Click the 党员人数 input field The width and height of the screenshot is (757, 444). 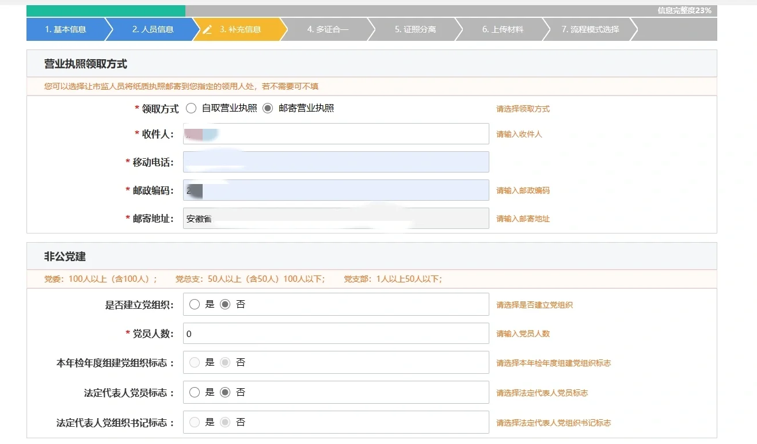336,334
